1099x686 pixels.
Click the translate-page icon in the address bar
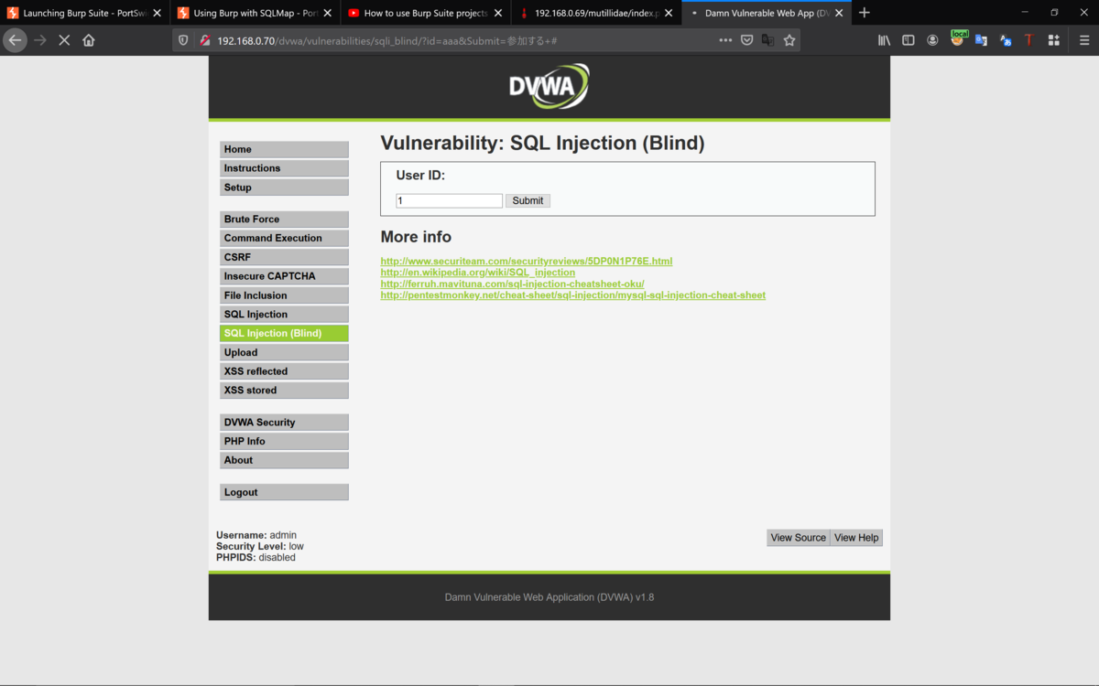click(767, 40)
